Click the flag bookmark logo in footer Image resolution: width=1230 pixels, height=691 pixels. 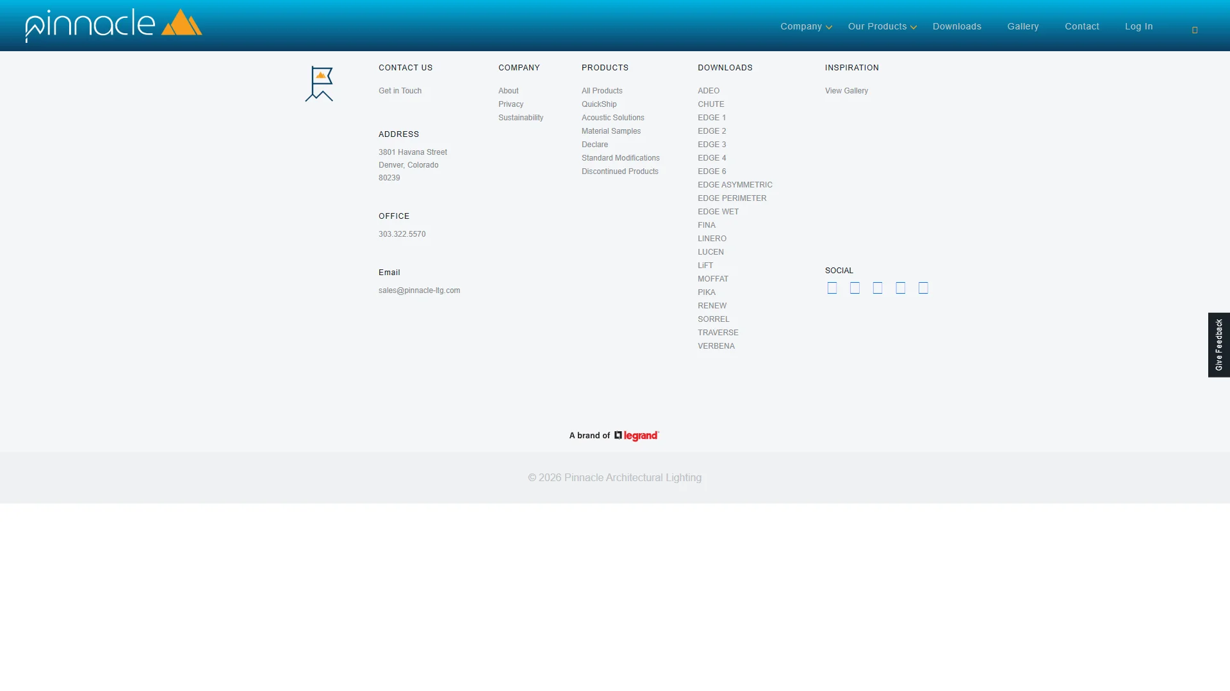point(319,84)
